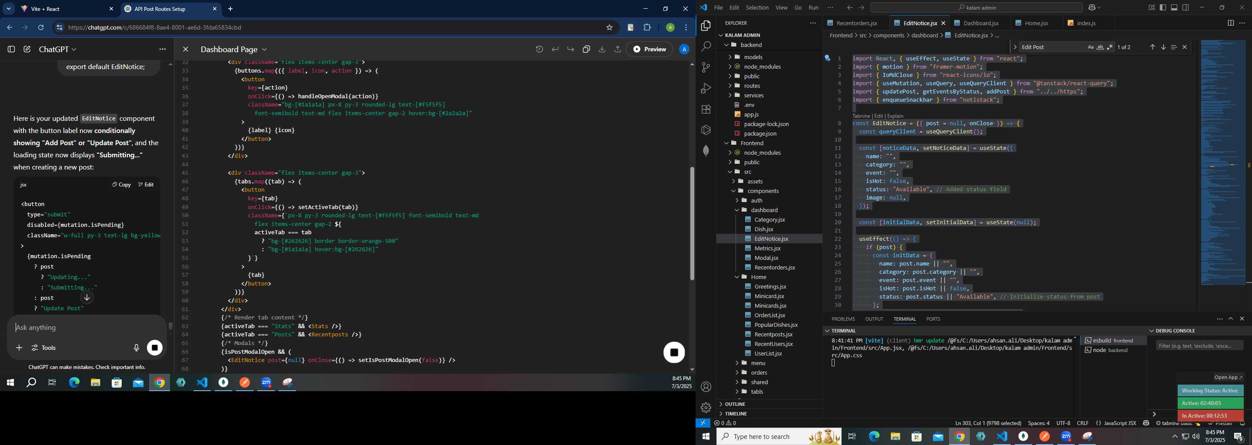The height and width of the screenshot is (445, 1252).
Task: Close the Edit Post find widget
Action: point(1185,47)
